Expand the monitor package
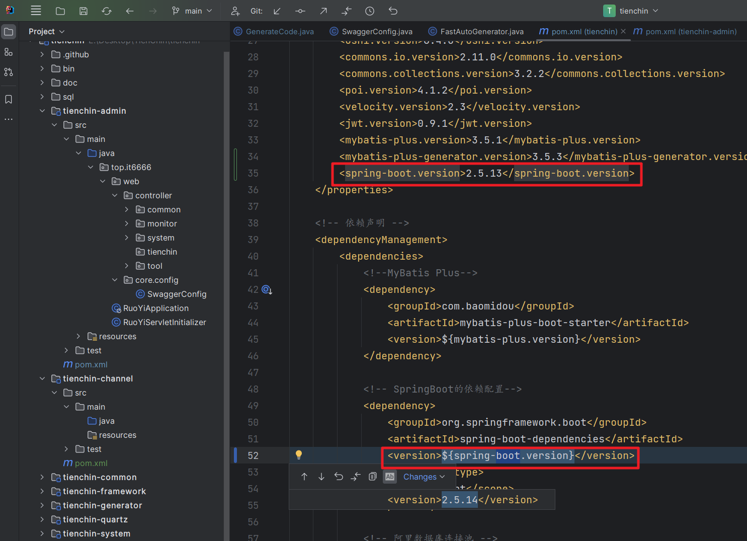Image resolution: width=747 pixels, height=541 pixels. (127, 223)
